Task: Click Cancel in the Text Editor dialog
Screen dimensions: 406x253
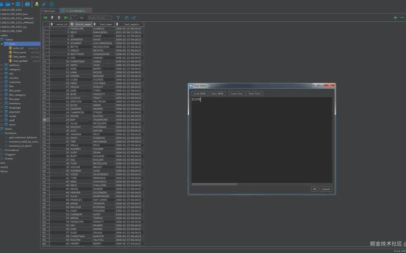Action: pos(325,189)
